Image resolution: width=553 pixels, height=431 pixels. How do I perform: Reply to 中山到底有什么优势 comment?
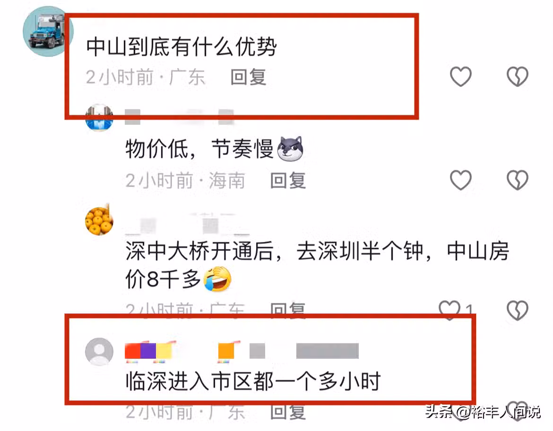(x=248, y=77)
